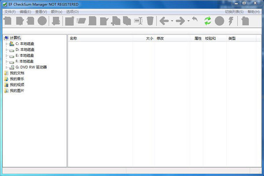Click the rename text-cursor icon
The image size is (264, 176).
(x=139, y=21)
